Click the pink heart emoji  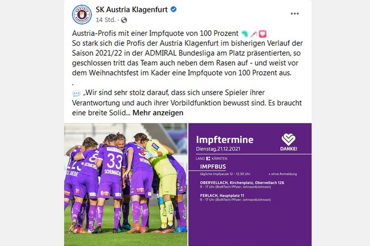pyautogui.click(x=262, y=34)
